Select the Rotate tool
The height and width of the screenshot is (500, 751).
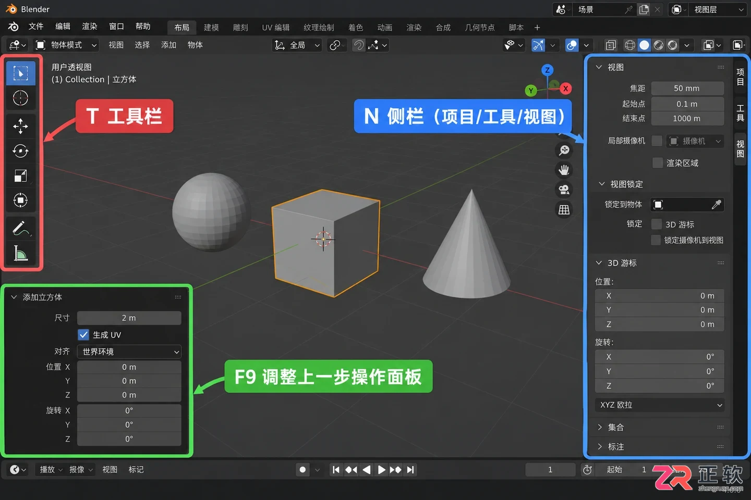click(x=21, y=151)
